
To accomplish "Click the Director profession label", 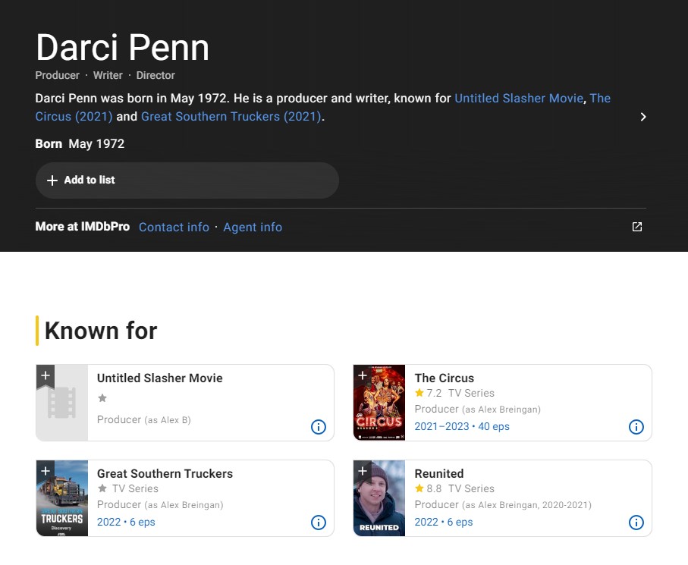I will click(156, 75).
